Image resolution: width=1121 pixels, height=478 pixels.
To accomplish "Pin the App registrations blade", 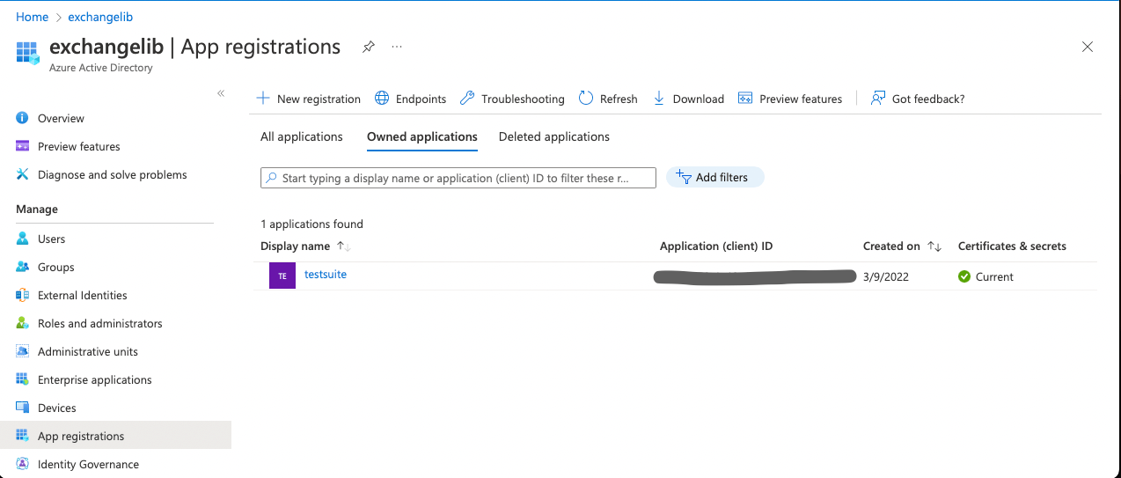I will (368, 47).
